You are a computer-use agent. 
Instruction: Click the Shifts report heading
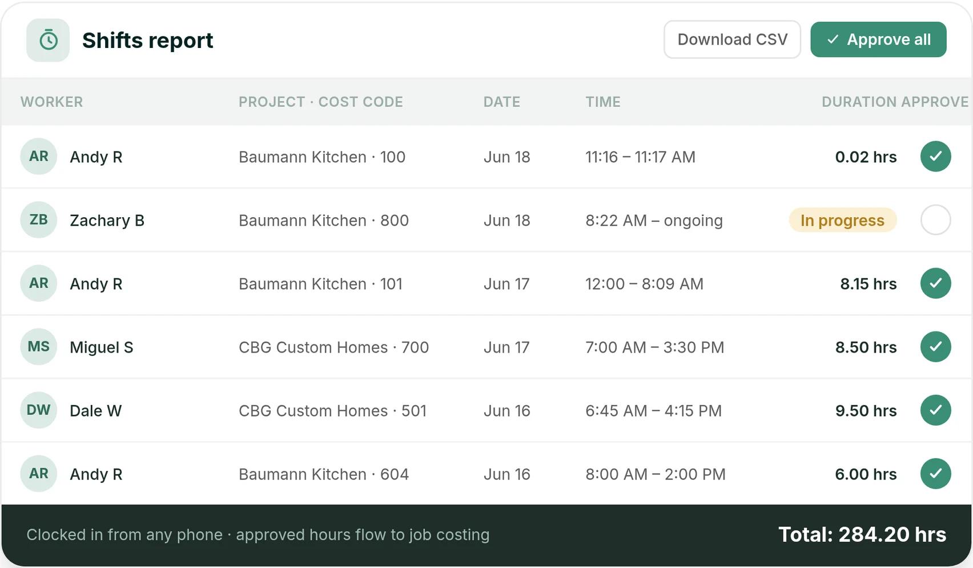point(147,41)
